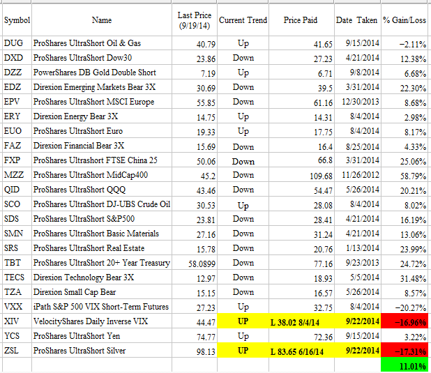Image resolution: width=431 pixels, height=373 pixels.
Task: Click green total cell 11.01%
Action: pyautogui.click(x=404, y=365)
